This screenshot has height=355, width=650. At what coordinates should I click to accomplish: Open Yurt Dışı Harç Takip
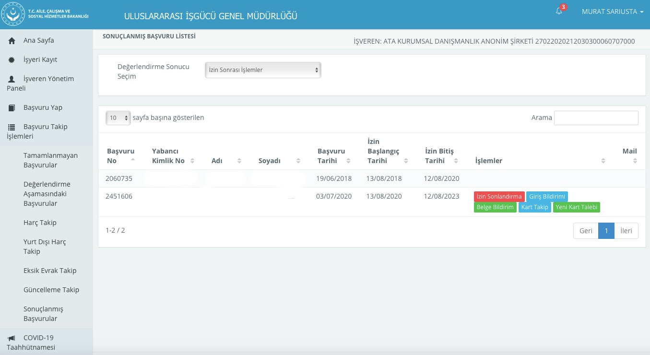[45, 247]
